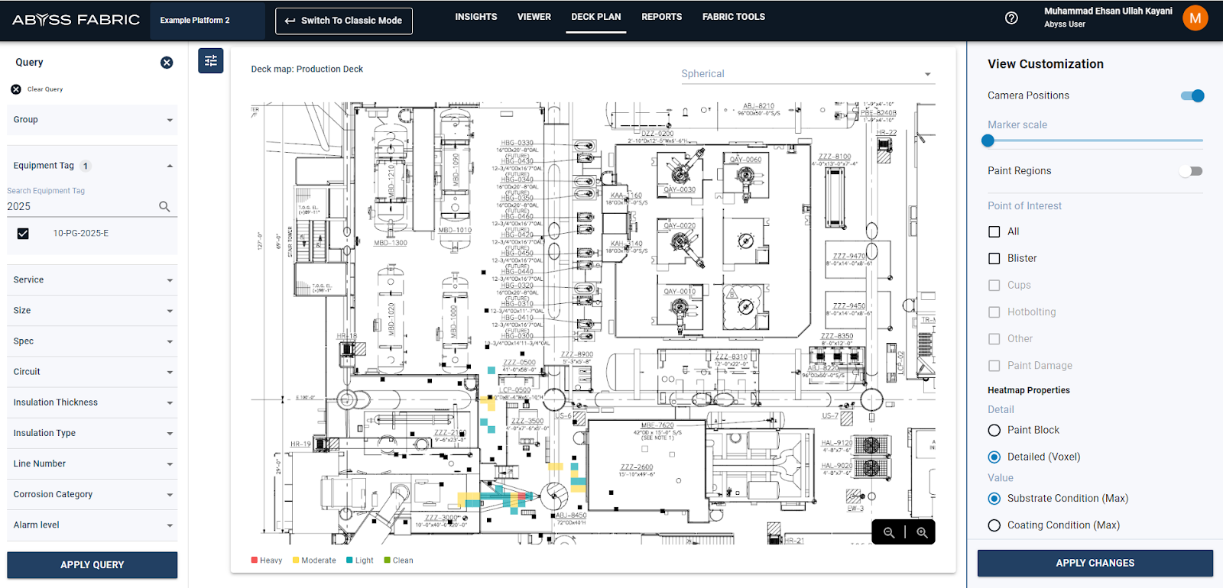Open the user profile avatar
The image size is (1223, 588).
[x=1195, y=18]
